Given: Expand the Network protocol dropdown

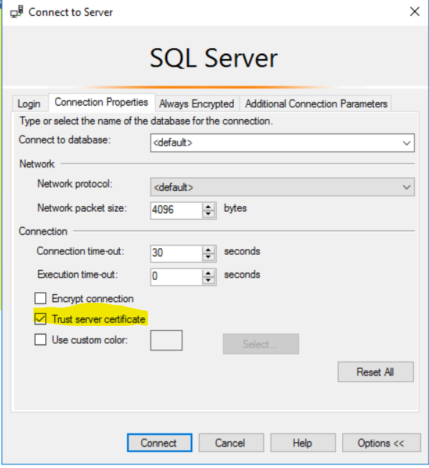Looking at the screenshot, I should pyautogui.click(x=282, y=187).
